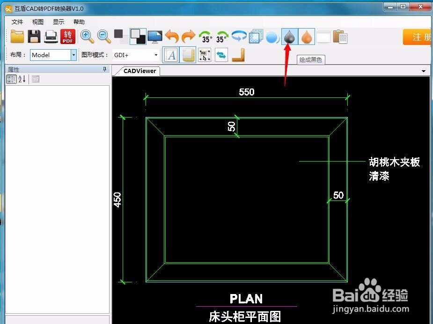Open a file with the folder icon
Viewport: 433px width, 324px height.
click(x=17, y=37)
